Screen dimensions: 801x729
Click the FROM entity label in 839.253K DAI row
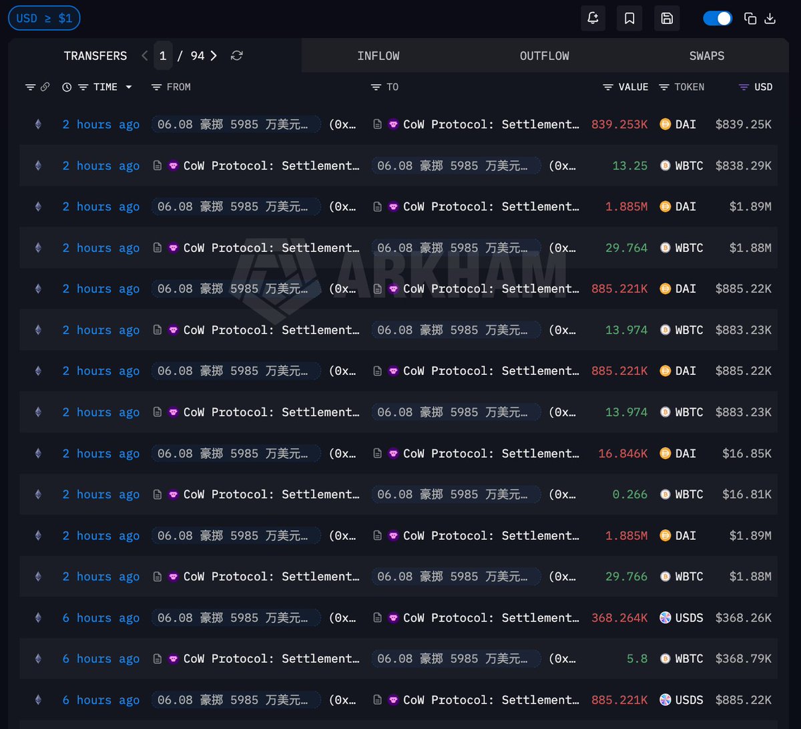pyautogui.click(x=236, y=124)
